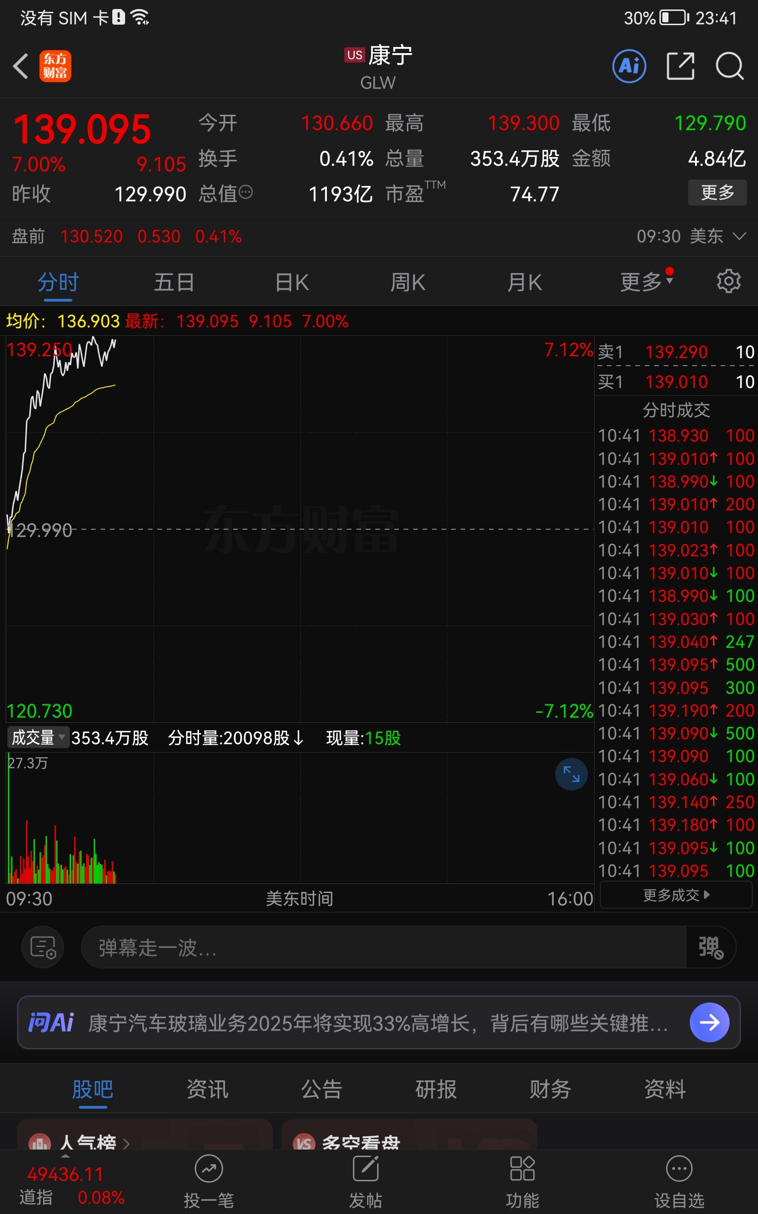758x1214 pixels.
Task: Tap the 均价 136.903 label
Action: click(x=63, y=321)
